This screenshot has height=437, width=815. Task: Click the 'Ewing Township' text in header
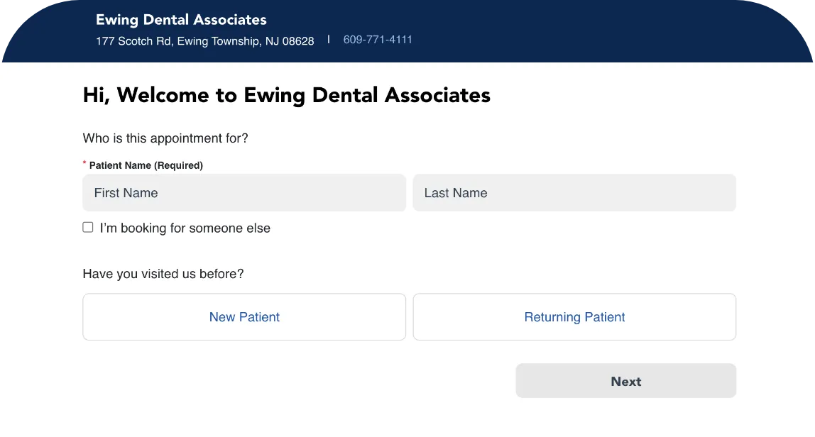click(x=219, y=41)
